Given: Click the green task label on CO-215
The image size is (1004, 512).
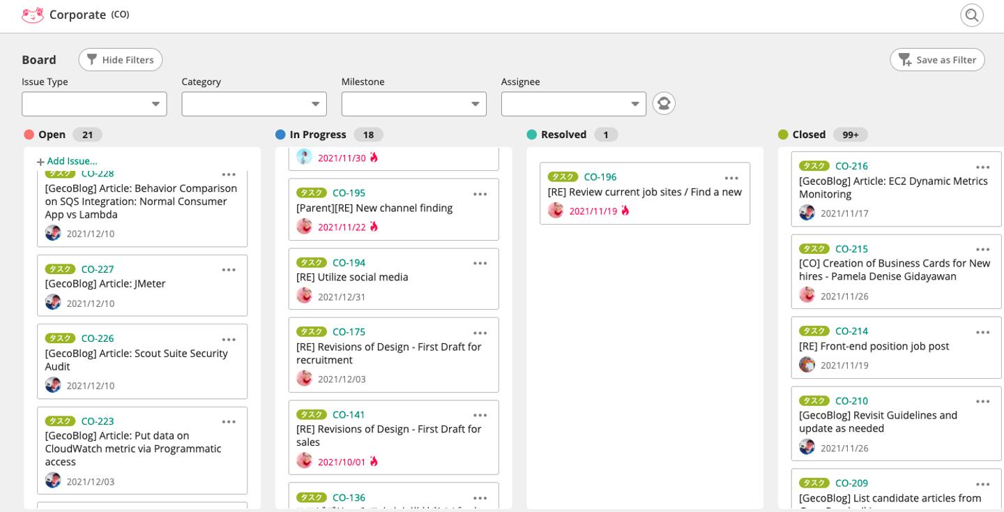Looking at the screenshot, I should [814, 249].
